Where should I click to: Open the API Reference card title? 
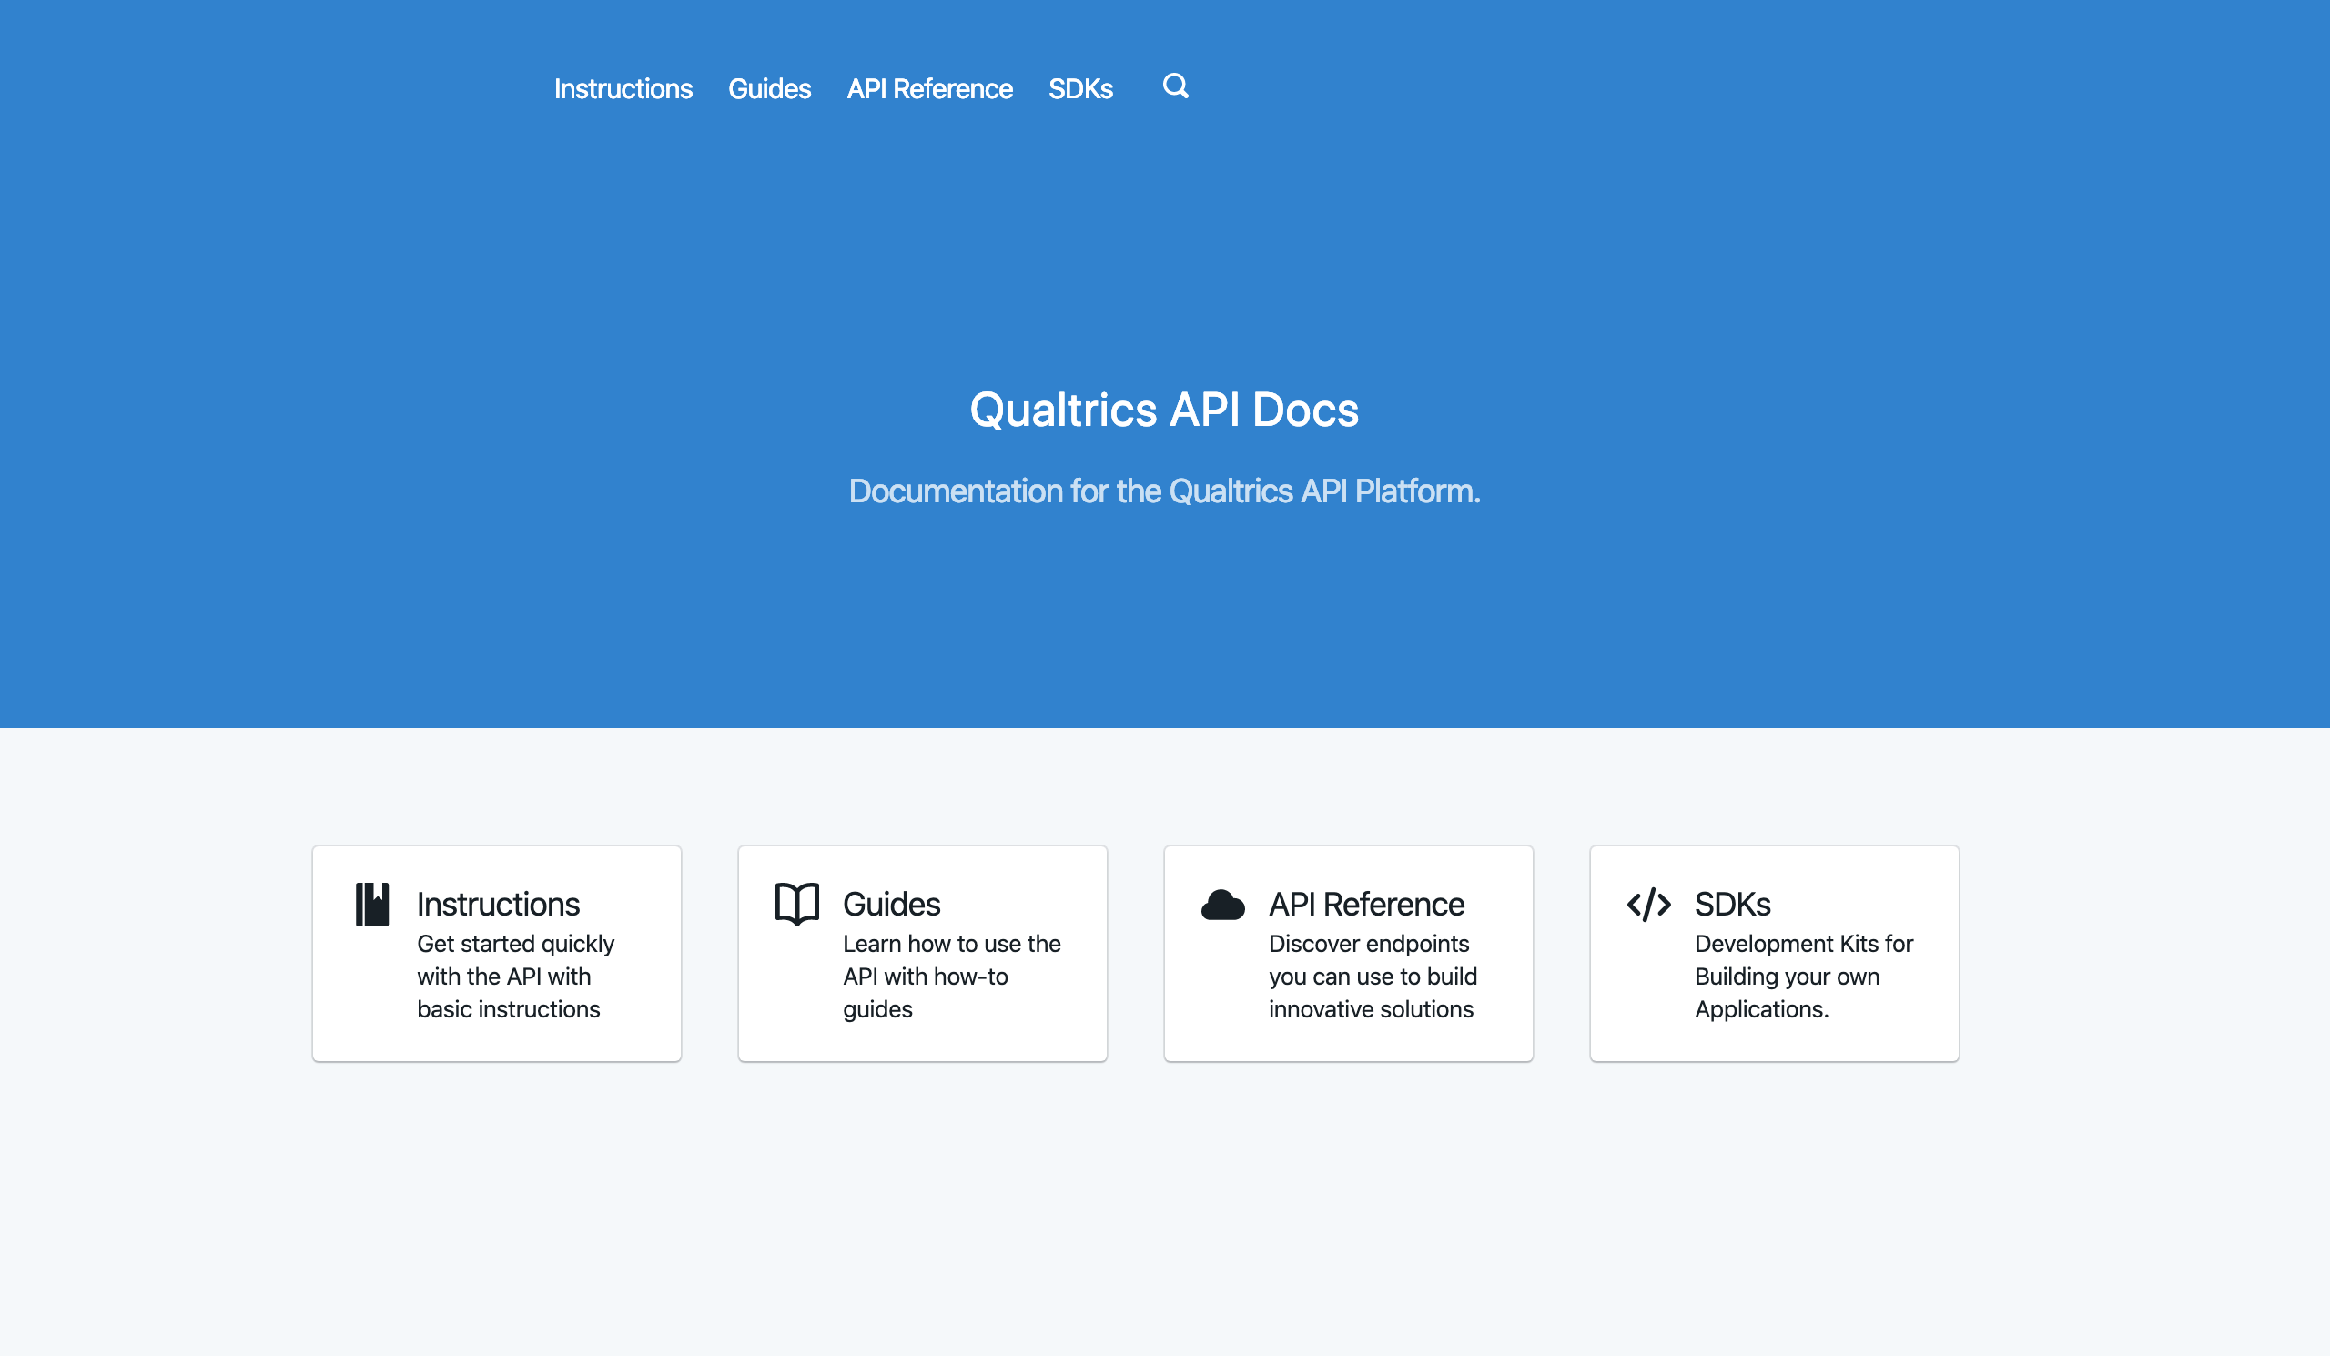(1366, 904)
